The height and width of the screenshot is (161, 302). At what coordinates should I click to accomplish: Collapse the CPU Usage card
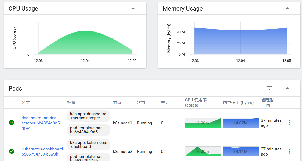click(x=133, y=8)
